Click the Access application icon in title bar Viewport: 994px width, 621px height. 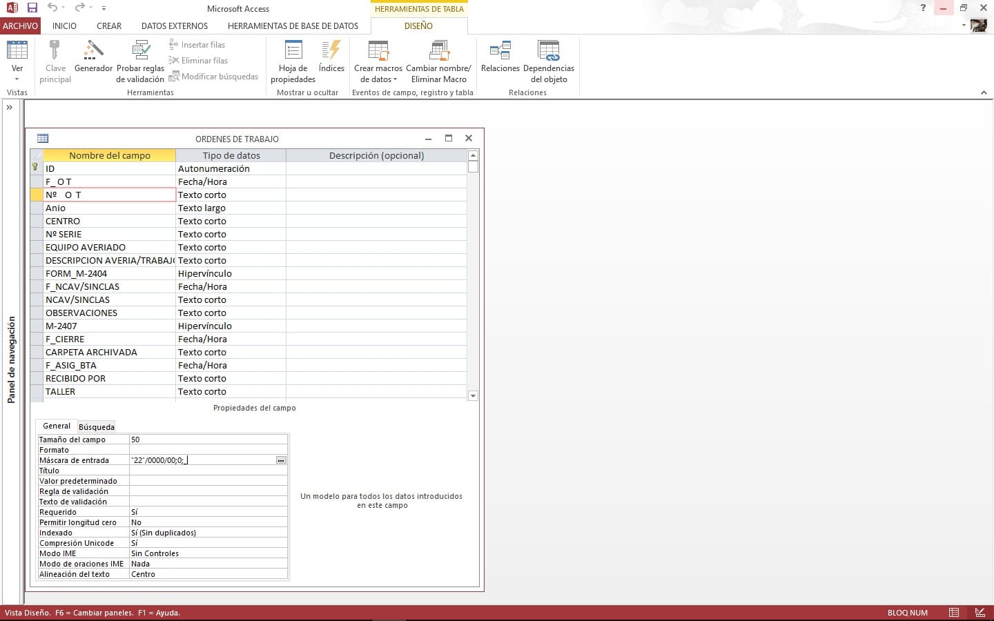coord(12,8)
